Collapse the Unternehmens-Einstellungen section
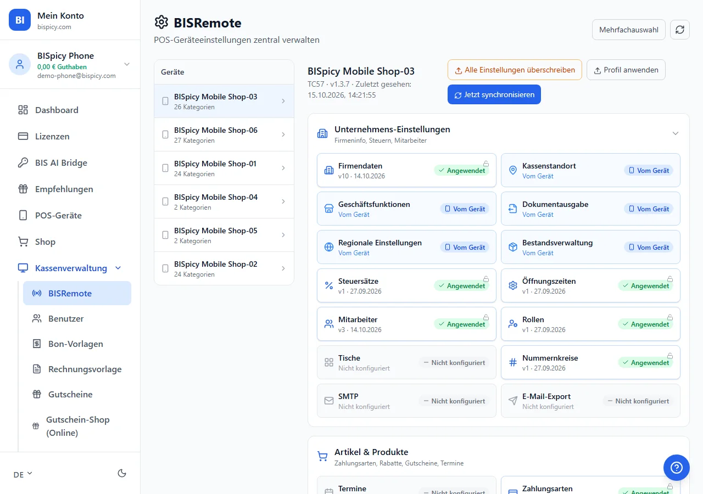 point(676,133)
